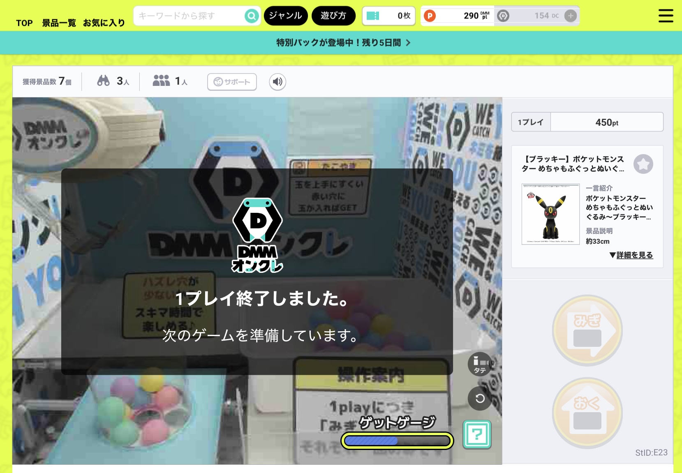The height and width of the screenshot is (473, 682).
Task: Switch camera view with タテ icon
Action: [x=480, y=364]
